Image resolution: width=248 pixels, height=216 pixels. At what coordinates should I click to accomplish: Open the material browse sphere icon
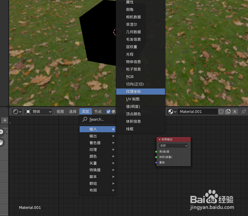click(172, 112)
